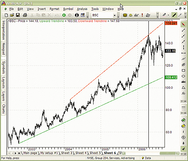Open the Analysis menu
This screenshot has width=188, height=161.
82,9
